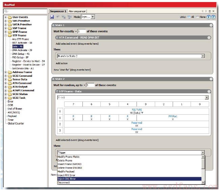Click the dropdown list scrollbar down arrow
Image resolution: width=219 pixels, height=190 pixels.
point(203,183)
